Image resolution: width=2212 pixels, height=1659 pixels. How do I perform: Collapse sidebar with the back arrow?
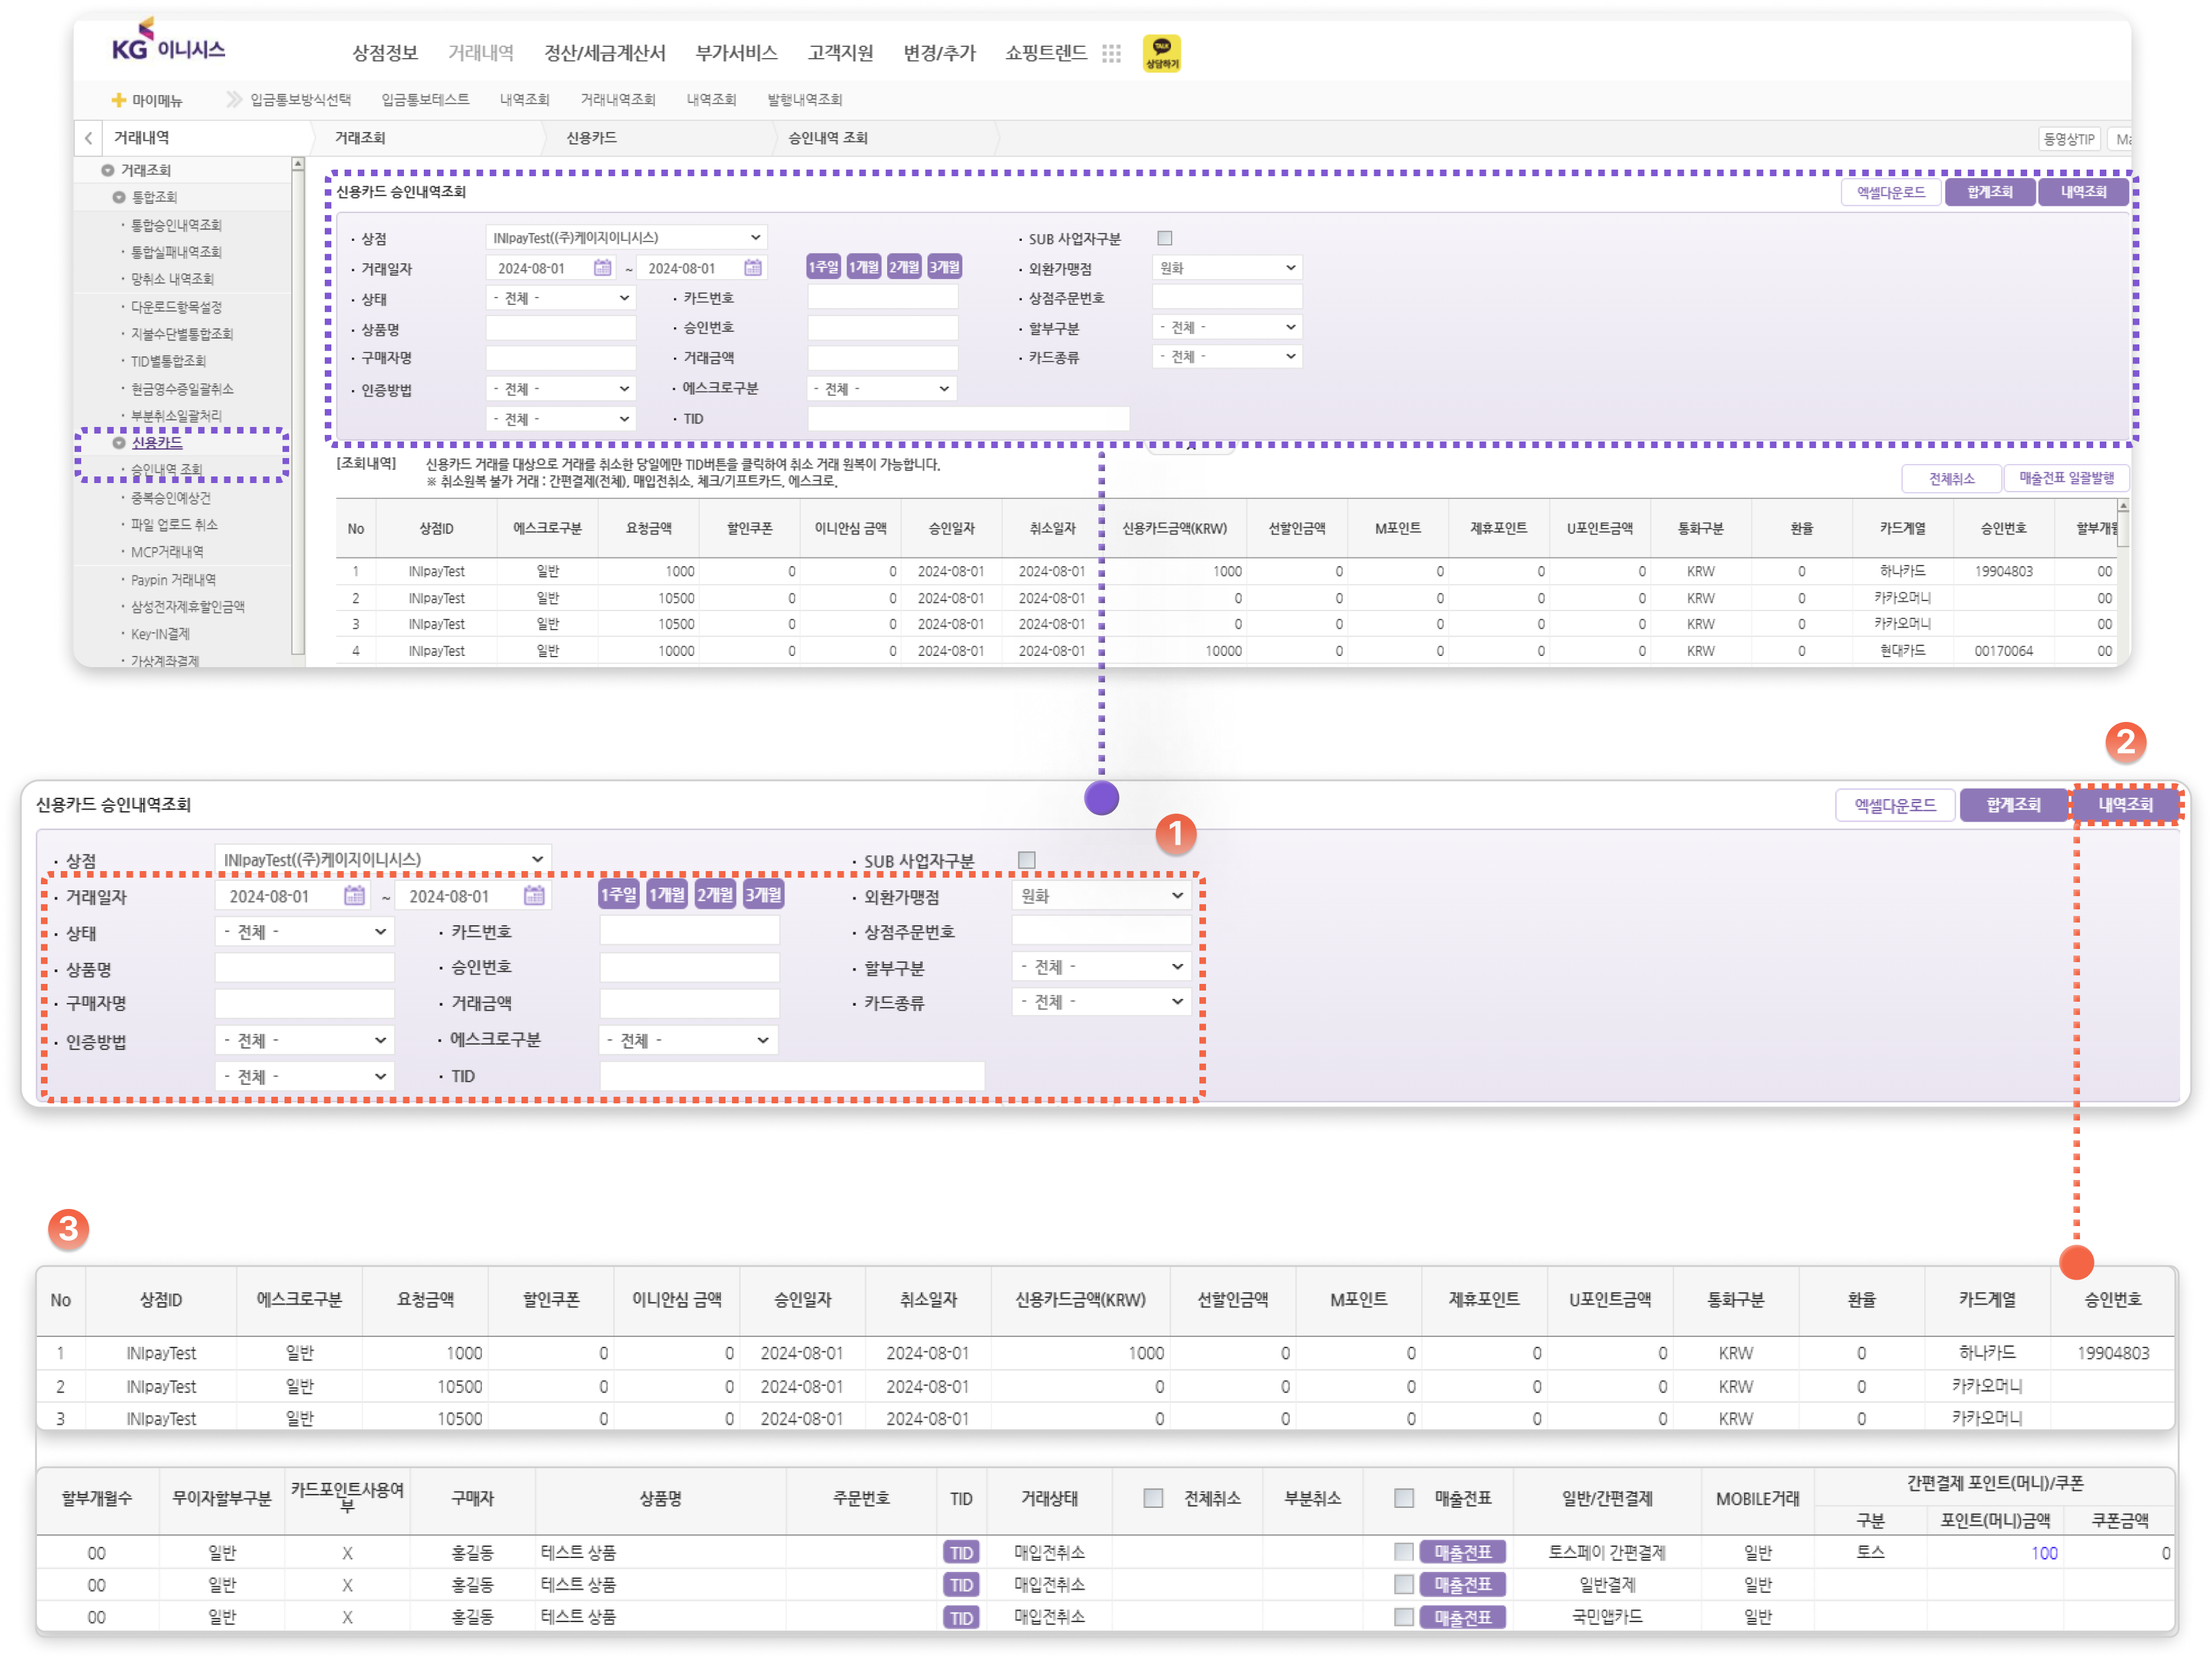point(89,138)
